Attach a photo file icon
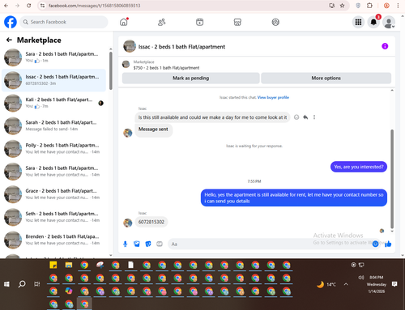The image size is (405, 310). [137, 244]
